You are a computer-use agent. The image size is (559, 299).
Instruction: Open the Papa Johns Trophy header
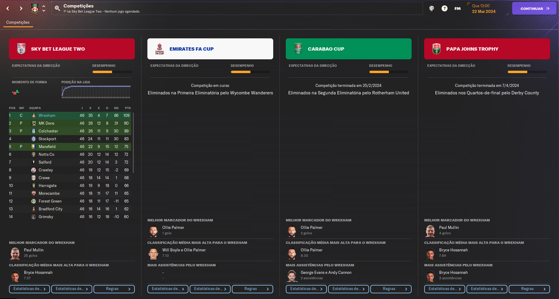point(487,49)
